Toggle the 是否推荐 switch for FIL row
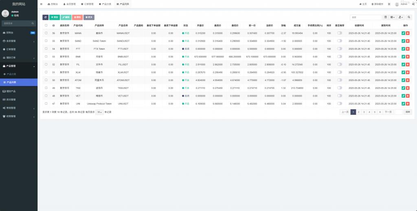This screenshot has height=211, width=417. coord(339,64)
